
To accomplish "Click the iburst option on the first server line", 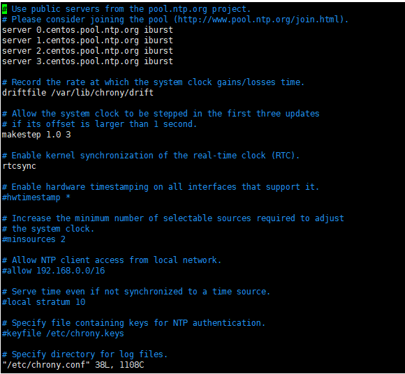I will point(159,30).
